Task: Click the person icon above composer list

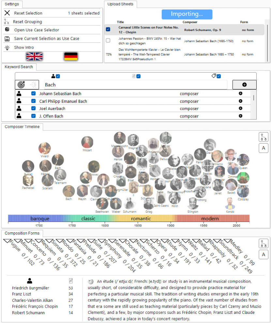Action: pos(30,281)
